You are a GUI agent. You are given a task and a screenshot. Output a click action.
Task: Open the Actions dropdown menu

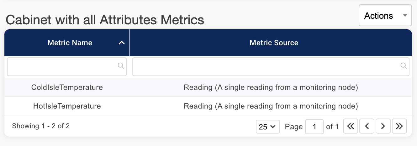385,16
